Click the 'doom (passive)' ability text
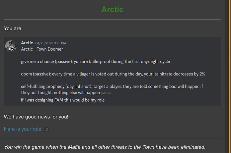This screenshot has width=231, height=153. (113, 74)
